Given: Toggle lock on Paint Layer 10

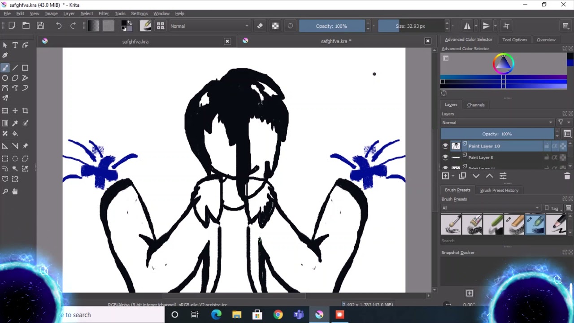Looking at the screenshot, I should click(x=547, y=146).
